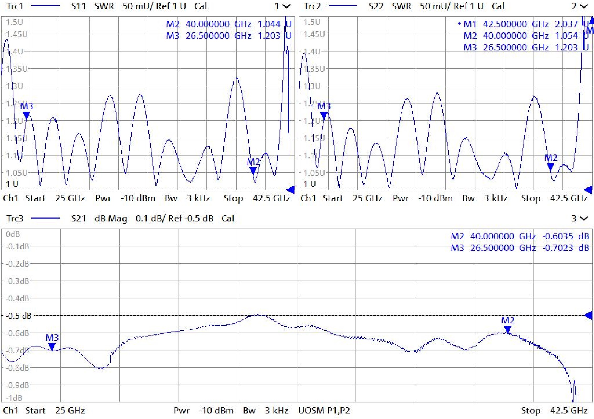Viewport: 594px width, 419px height.
Task: Click Stop 42.5 GHz in the S21 diagram
Action: point(554,410)
